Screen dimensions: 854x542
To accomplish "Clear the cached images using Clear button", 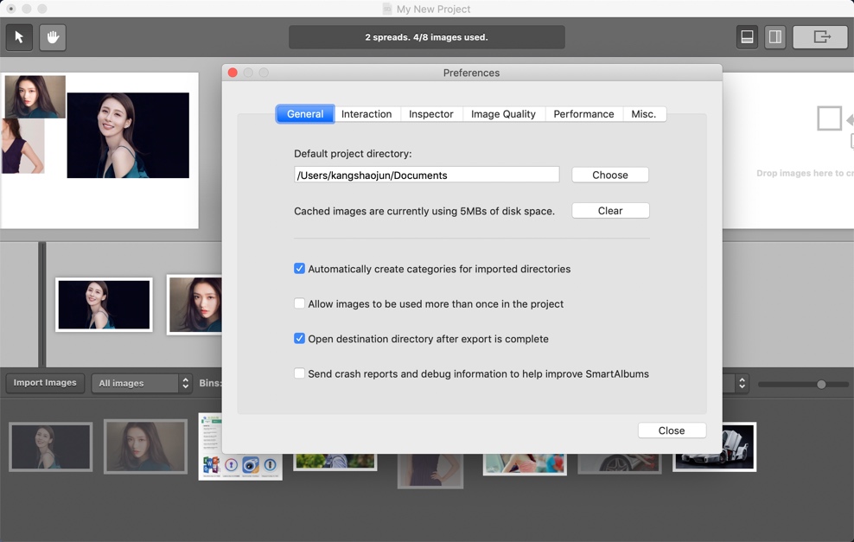I will [x=610, y=210].
